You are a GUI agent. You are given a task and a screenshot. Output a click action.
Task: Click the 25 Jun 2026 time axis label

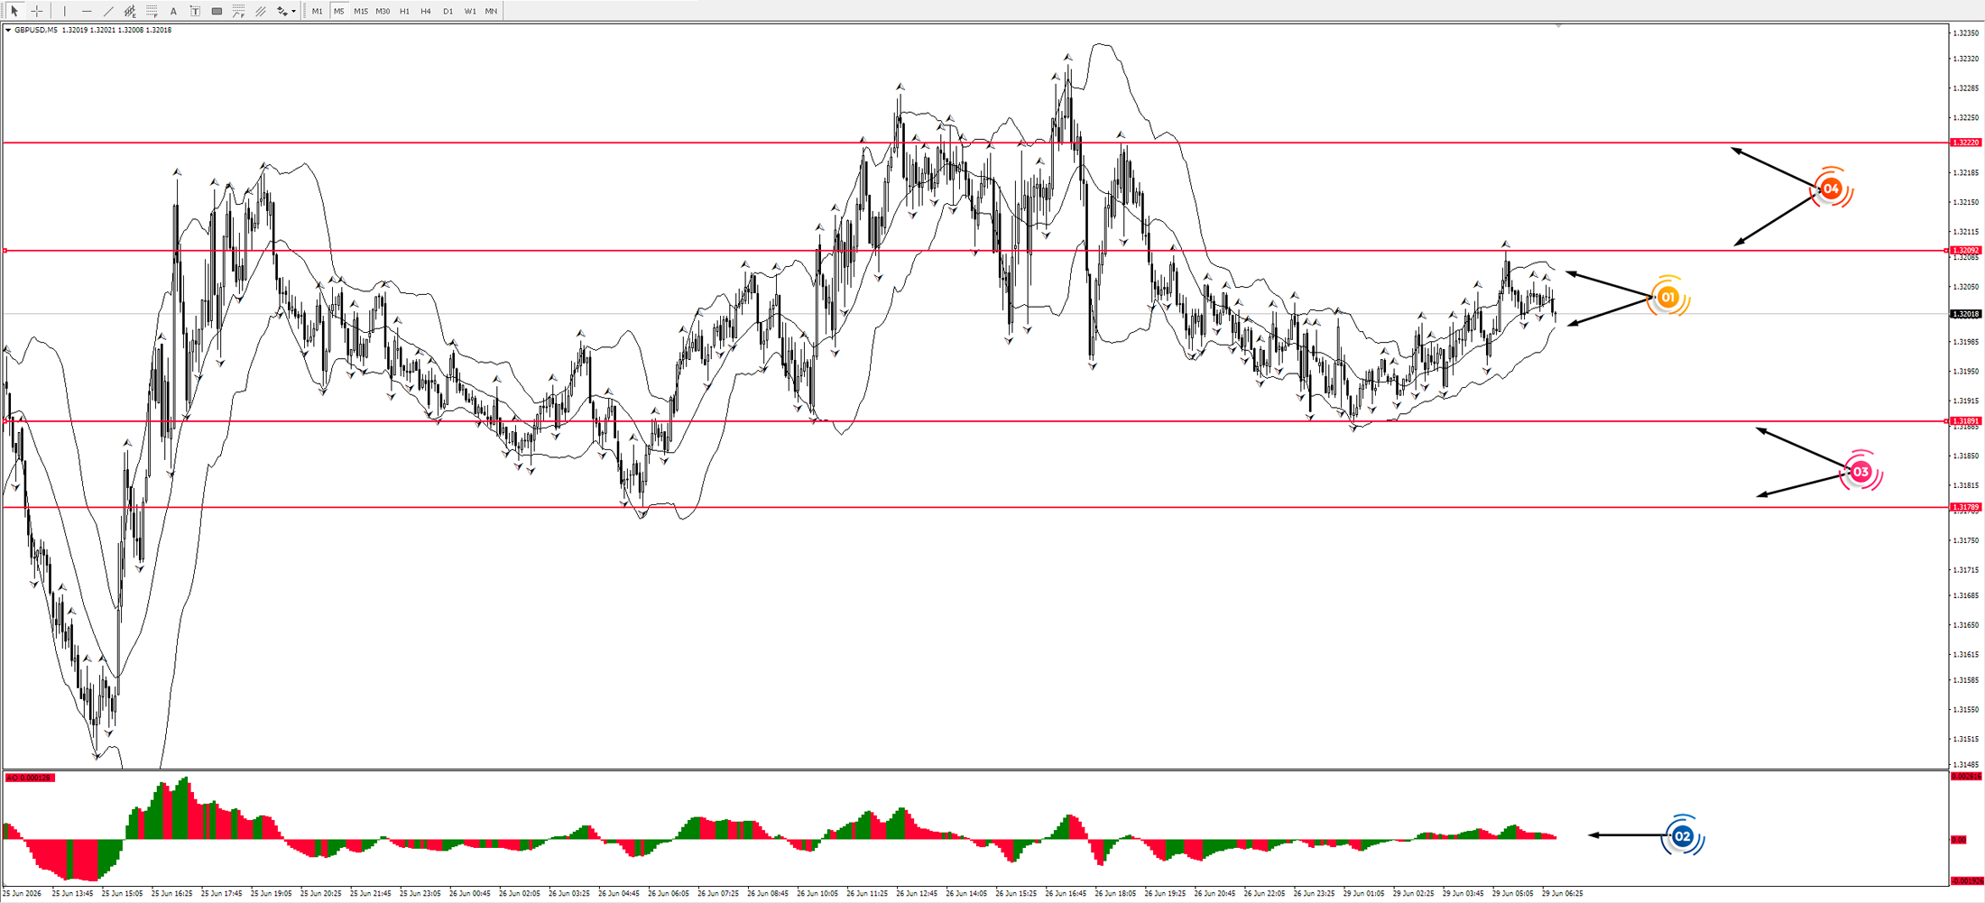22,894
